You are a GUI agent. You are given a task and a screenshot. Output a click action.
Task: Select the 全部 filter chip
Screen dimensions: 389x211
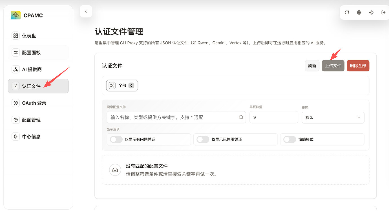[x=122, y=86]
